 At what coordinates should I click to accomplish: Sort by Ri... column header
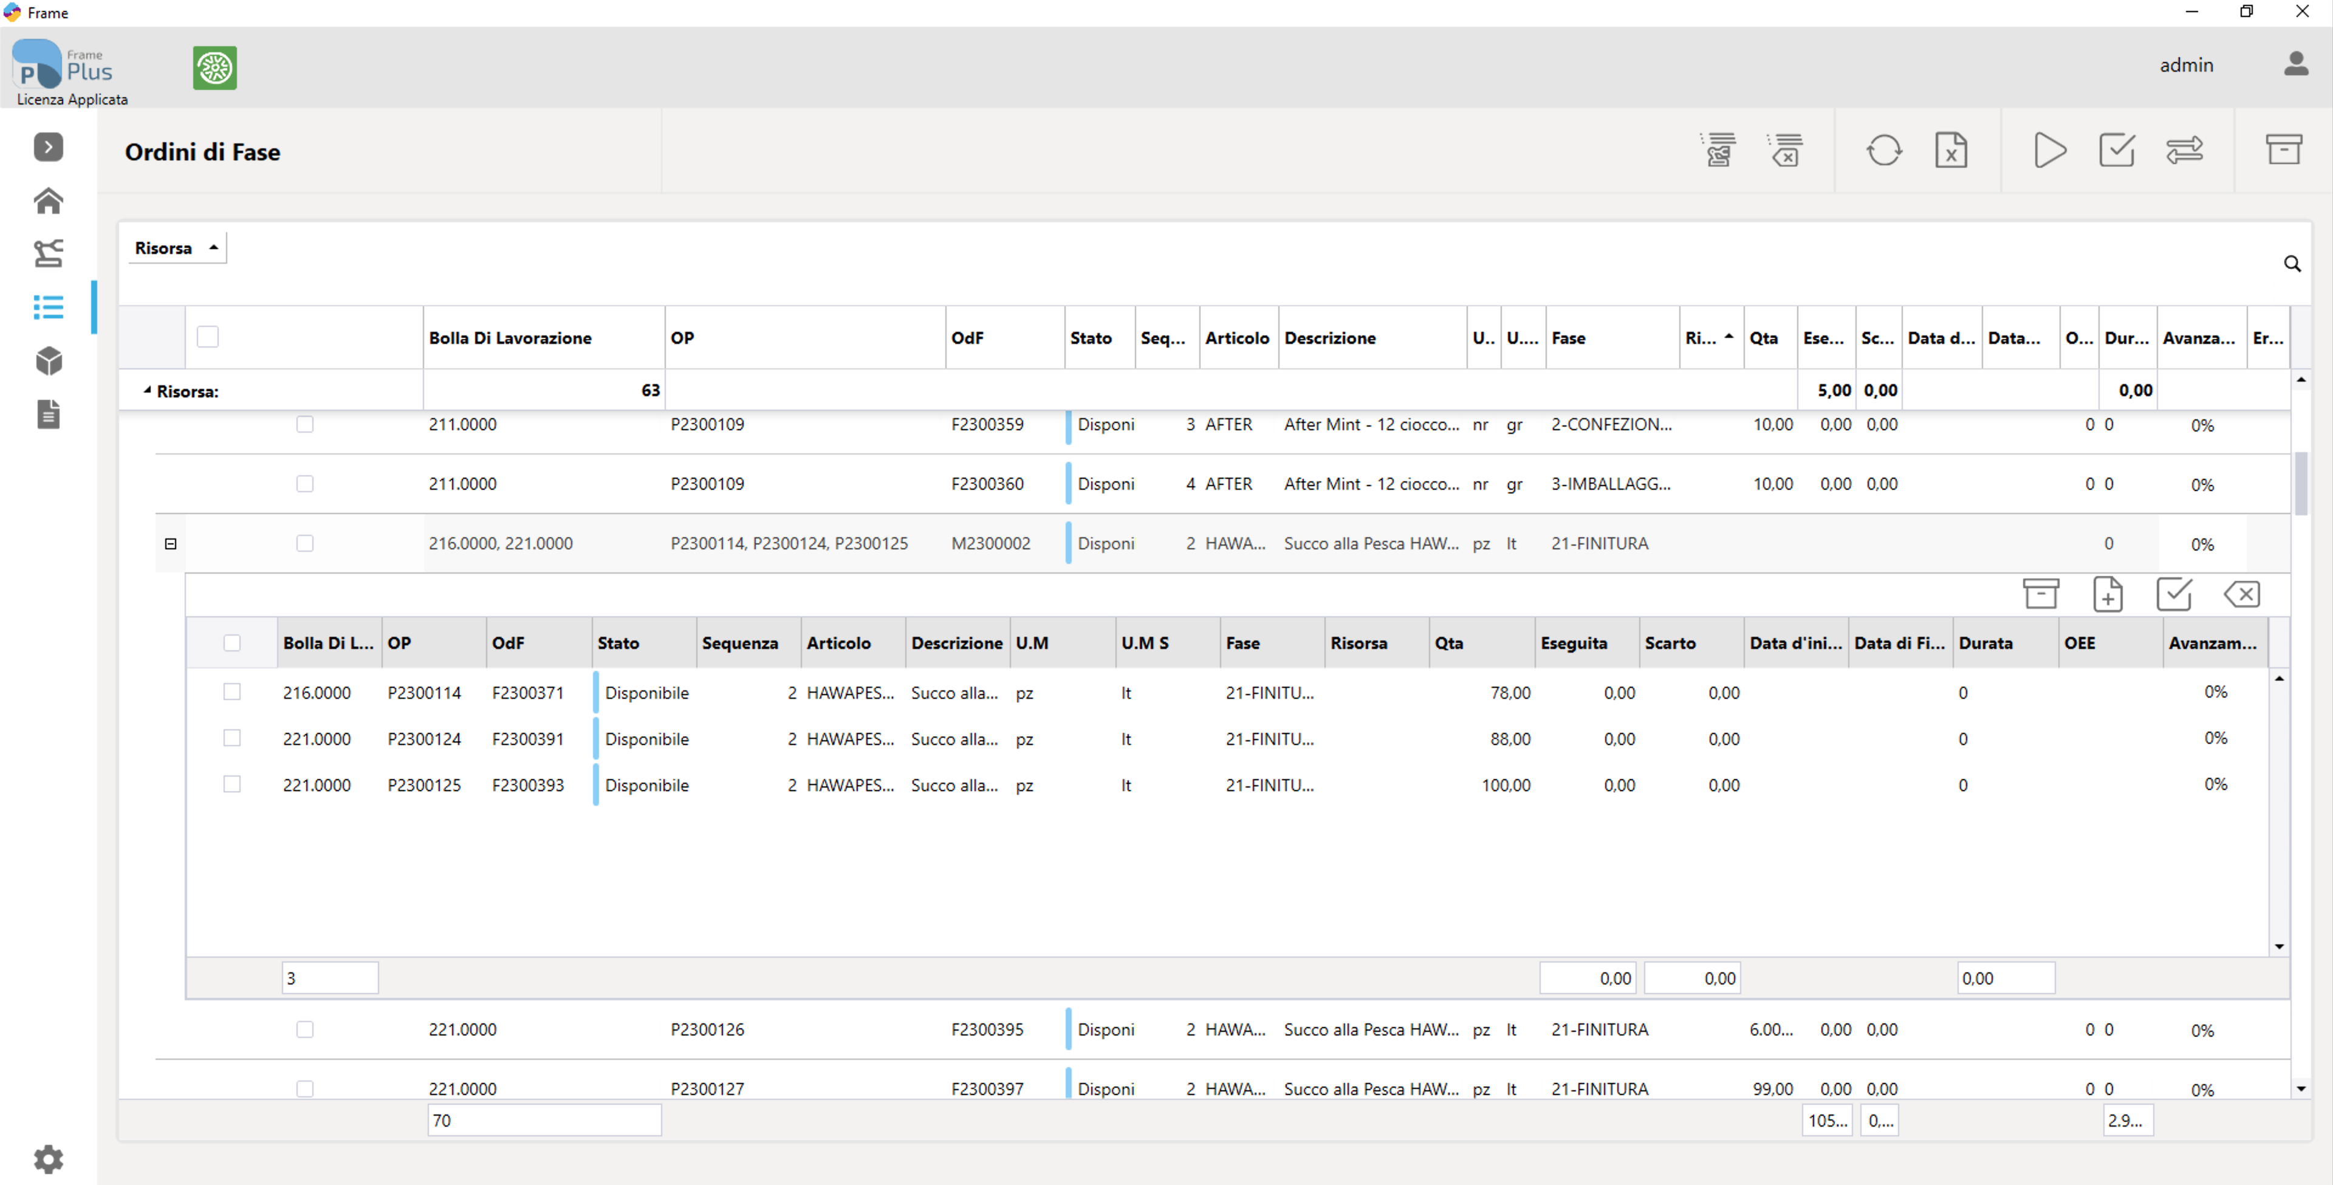(x=1711, y=338)
